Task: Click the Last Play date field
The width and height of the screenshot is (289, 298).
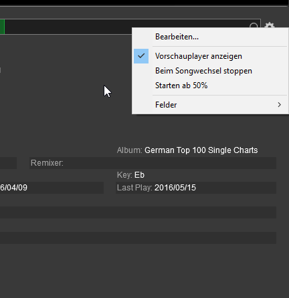Action: point(196,188)
